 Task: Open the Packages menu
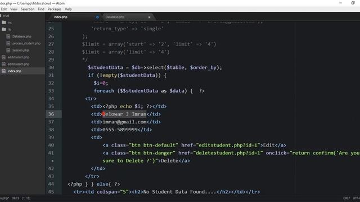coord(55,9)
